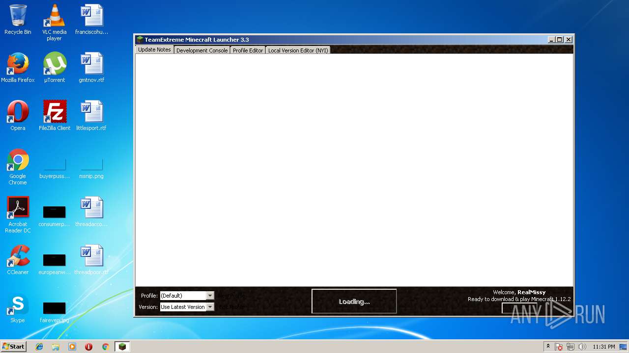The height and width of the screenshot is (353, 629).
Task: Select the FileZilla Client desktop shortcut
Action: 54,116
